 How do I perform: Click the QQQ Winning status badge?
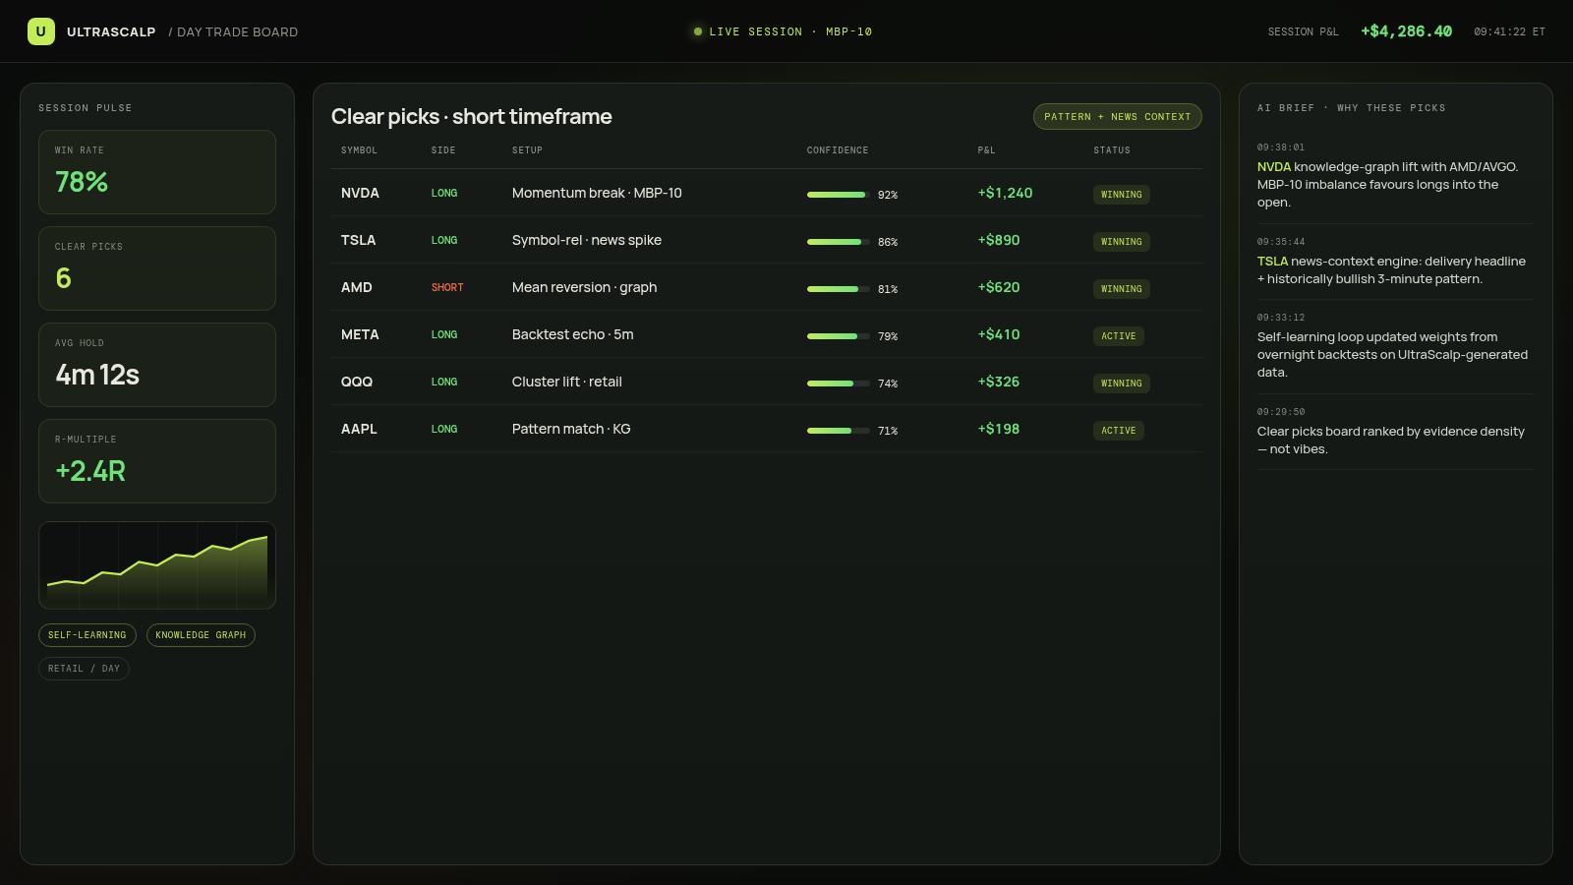[1122, 383]
